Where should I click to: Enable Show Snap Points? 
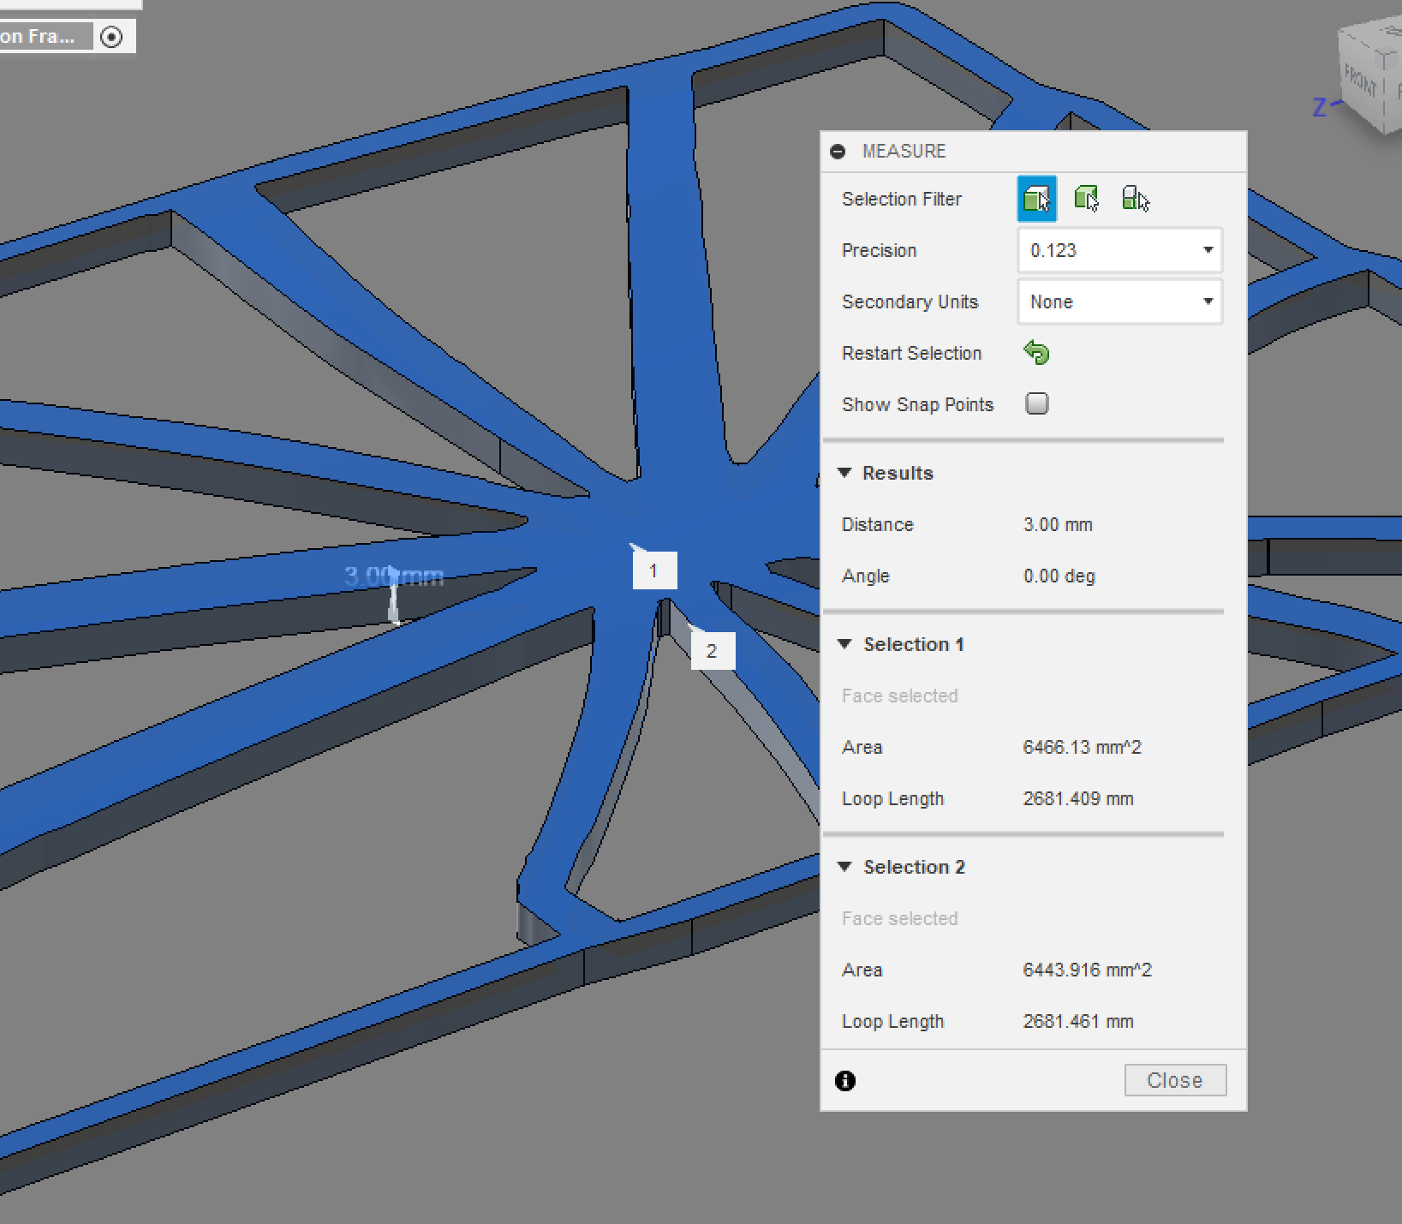pyautogui.click(x=1036, y=403)
